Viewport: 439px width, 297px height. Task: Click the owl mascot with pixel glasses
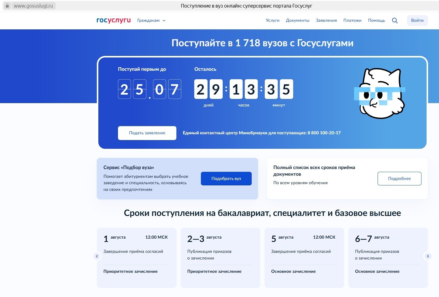coord(380,93)
